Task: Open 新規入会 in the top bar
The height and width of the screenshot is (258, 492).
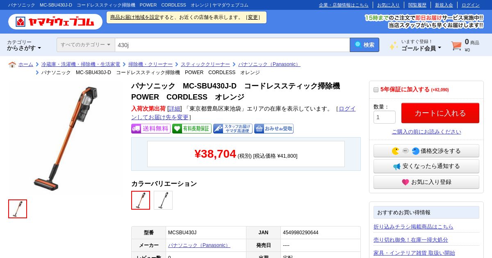Action: pyautogui.click(x=444, y=5)
